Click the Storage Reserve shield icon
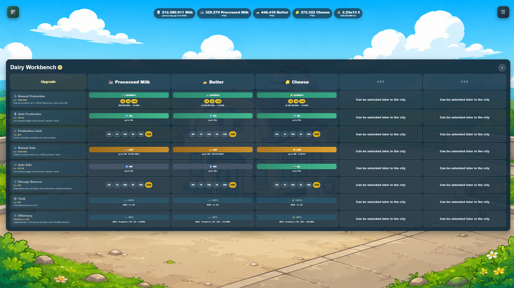514x288 pixels. point(15,182)
